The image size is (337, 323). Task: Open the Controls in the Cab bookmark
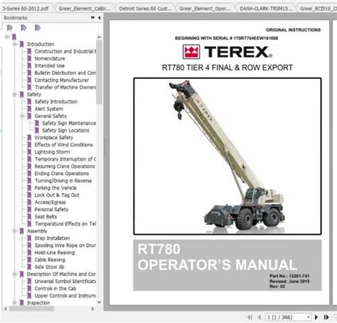pyautogui.click(x=55, y=288)
